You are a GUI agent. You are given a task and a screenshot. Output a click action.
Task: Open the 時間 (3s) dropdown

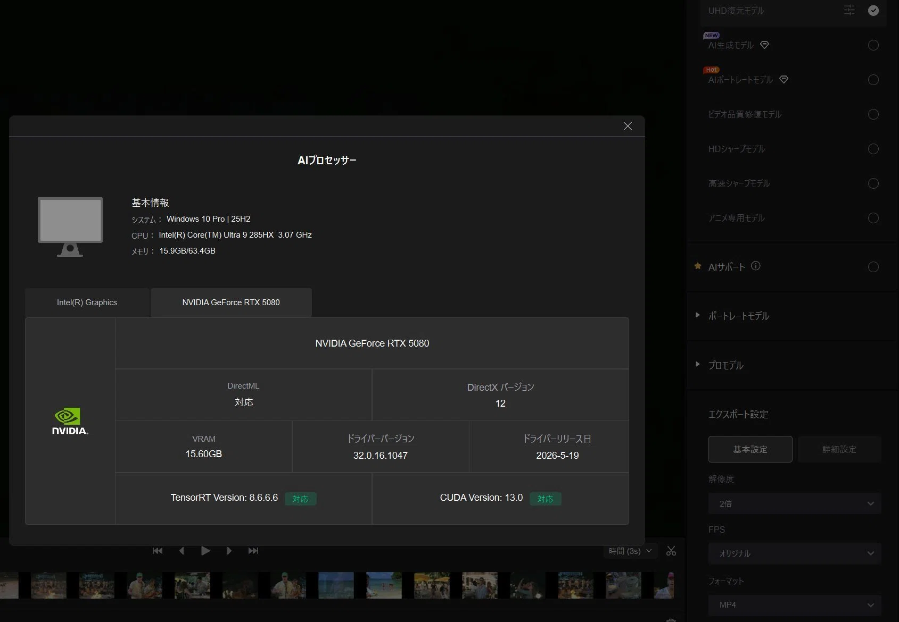coord(631,551)
